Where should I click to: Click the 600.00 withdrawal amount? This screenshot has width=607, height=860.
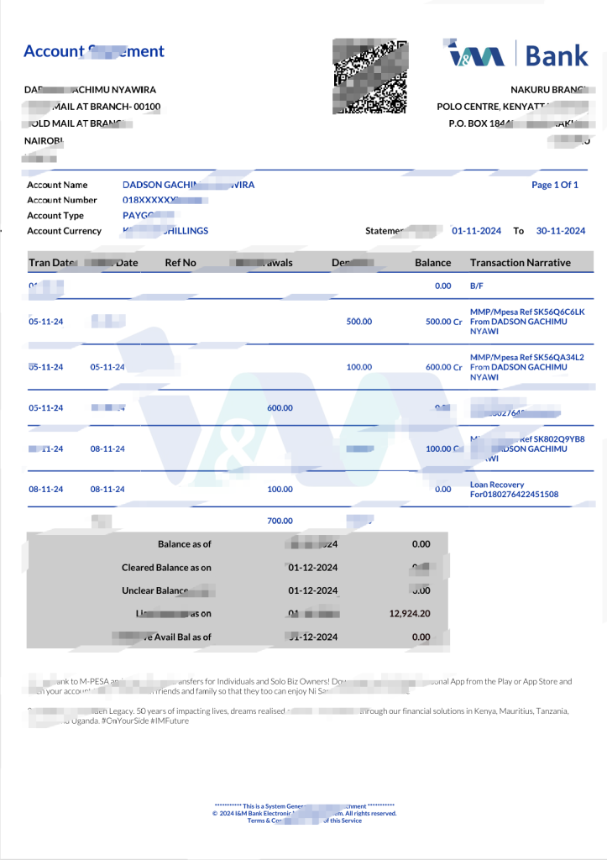click(280, 408)
